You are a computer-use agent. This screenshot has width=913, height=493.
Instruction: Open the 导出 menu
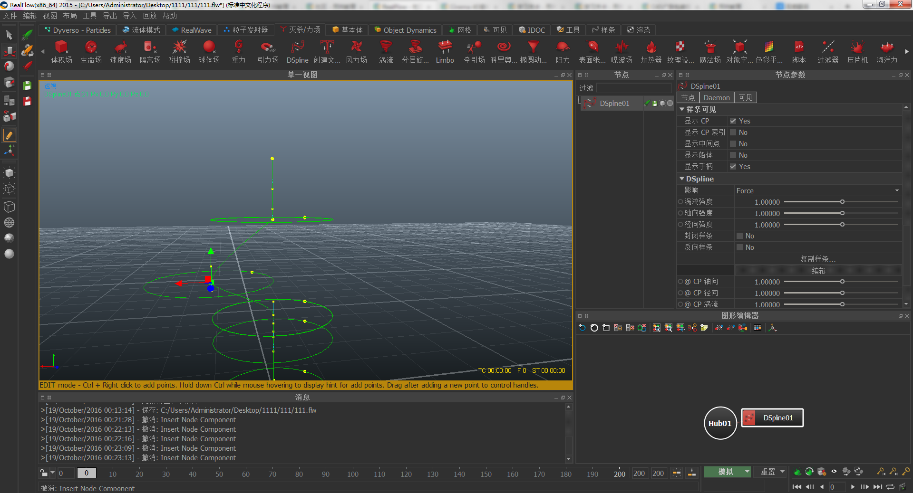click(x=109, y=16)
